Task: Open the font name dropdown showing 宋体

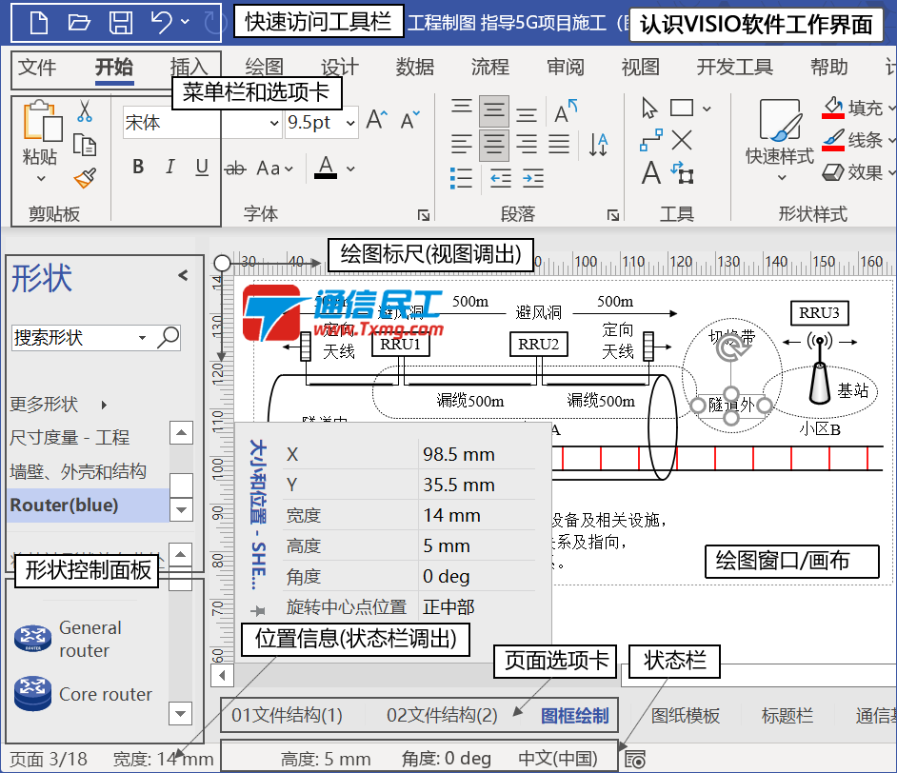Action: click(x=274, y=123)
